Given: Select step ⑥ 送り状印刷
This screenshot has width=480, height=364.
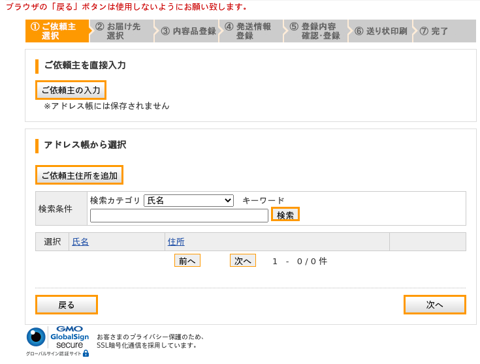Looking at the screenshot, I should [381, 31].
